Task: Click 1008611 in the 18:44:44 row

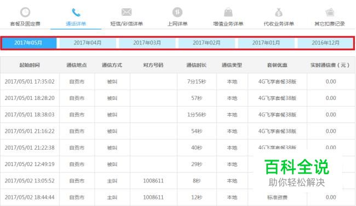Action: click(x=153, y=197)
